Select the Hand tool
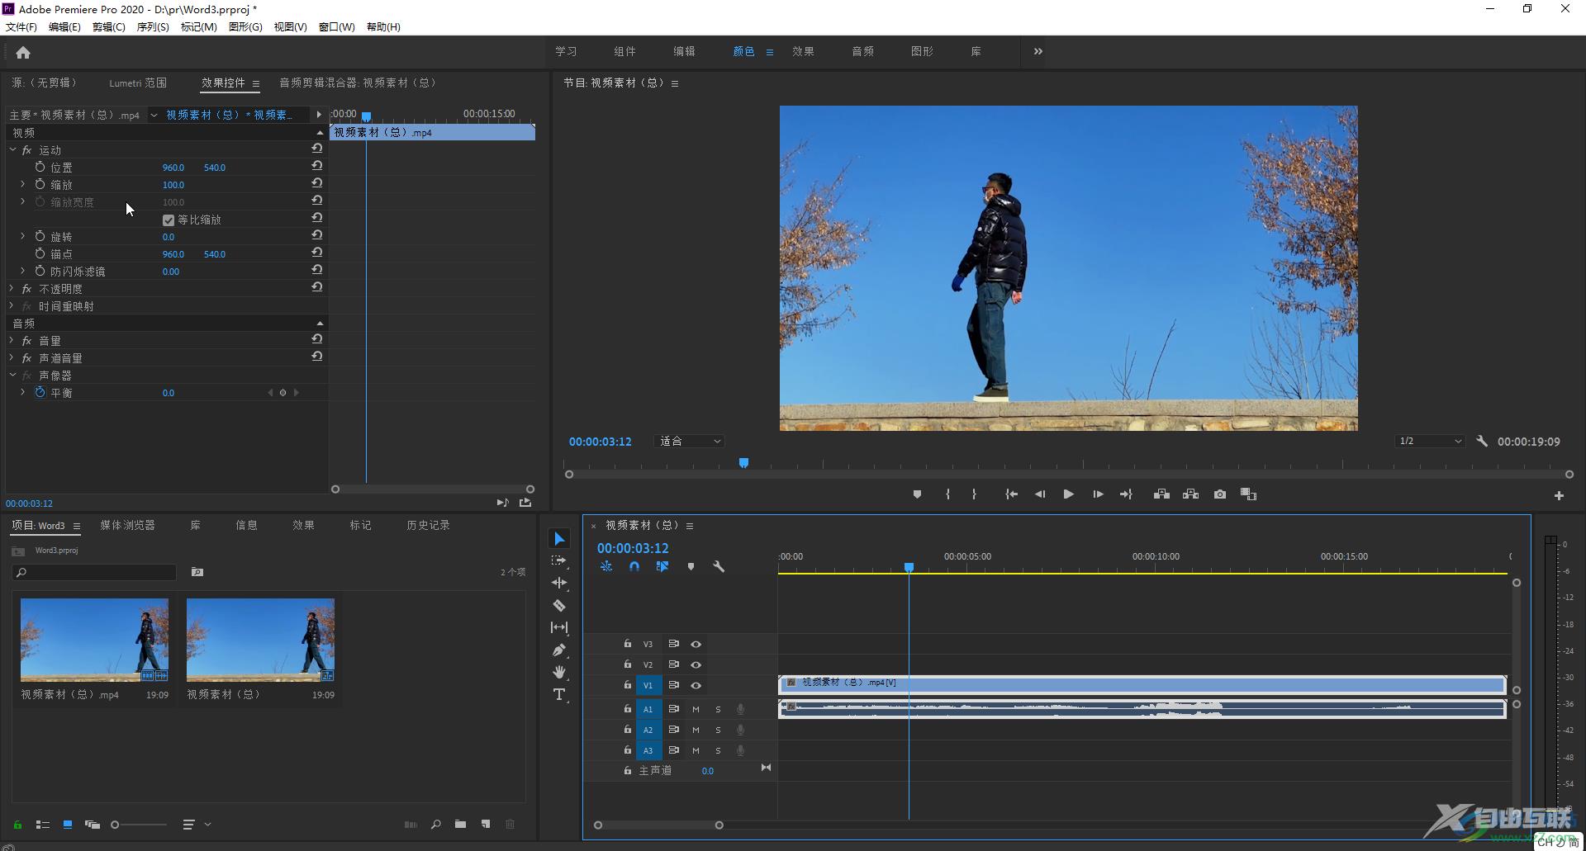 pyautogui.click(x=559, y=672)
